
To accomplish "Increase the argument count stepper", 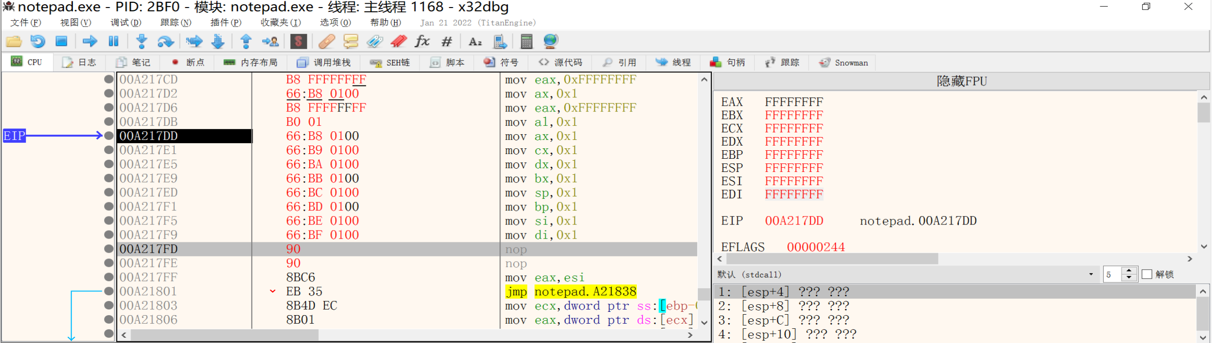I will click(x=1129, y=271).
